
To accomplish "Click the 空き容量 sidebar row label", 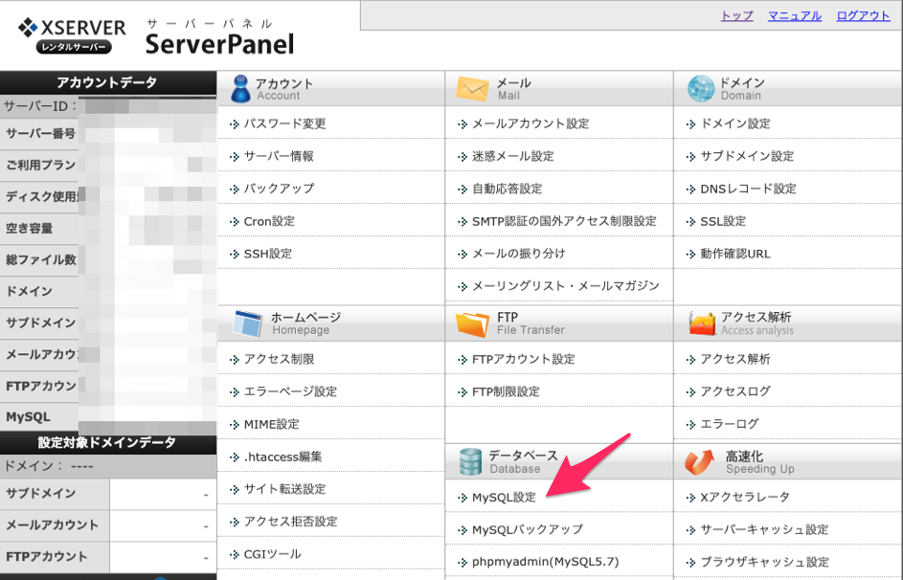I will 30,229.
